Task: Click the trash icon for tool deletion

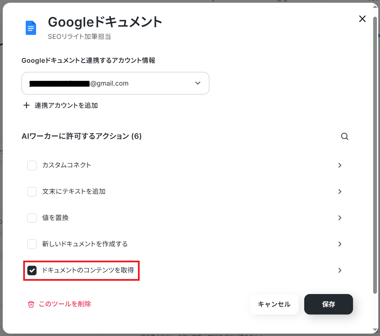Action: (x=31, y=304)
